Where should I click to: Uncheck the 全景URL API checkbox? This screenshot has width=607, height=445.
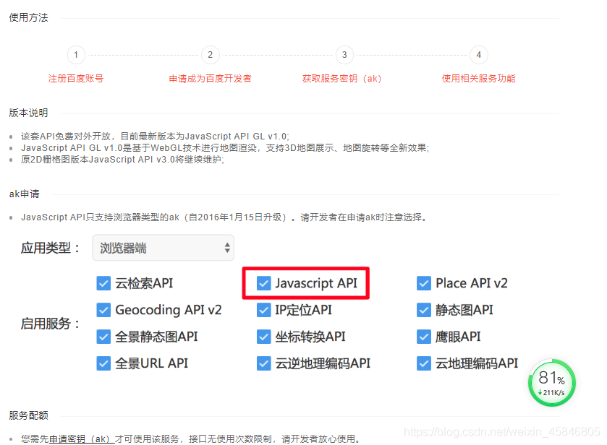(x=103, y=363)
